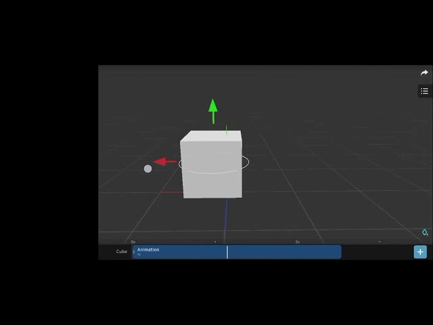
Task: Click the 0s mark on the time ruler
Action: pyautogui.click(x=133, y=242)
